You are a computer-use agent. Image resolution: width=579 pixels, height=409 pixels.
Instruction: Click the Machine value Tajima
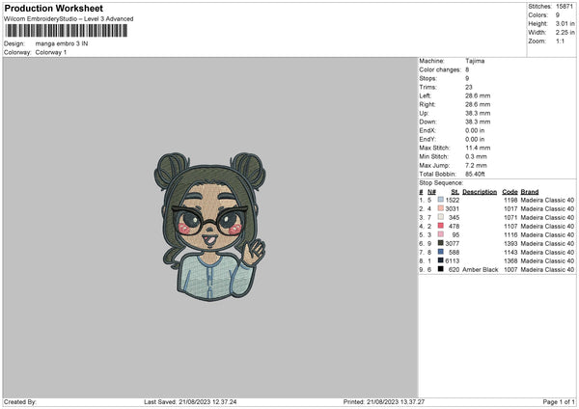pyautogui.click(x=475, y=61)
